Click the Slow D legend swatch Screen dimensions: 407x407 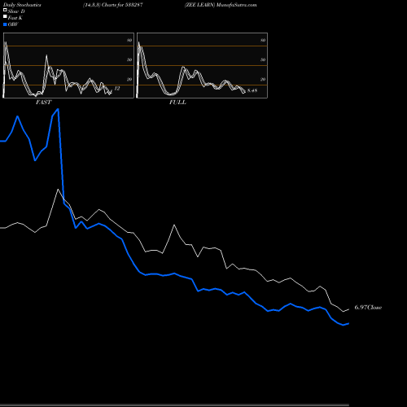tap(5, 10)
